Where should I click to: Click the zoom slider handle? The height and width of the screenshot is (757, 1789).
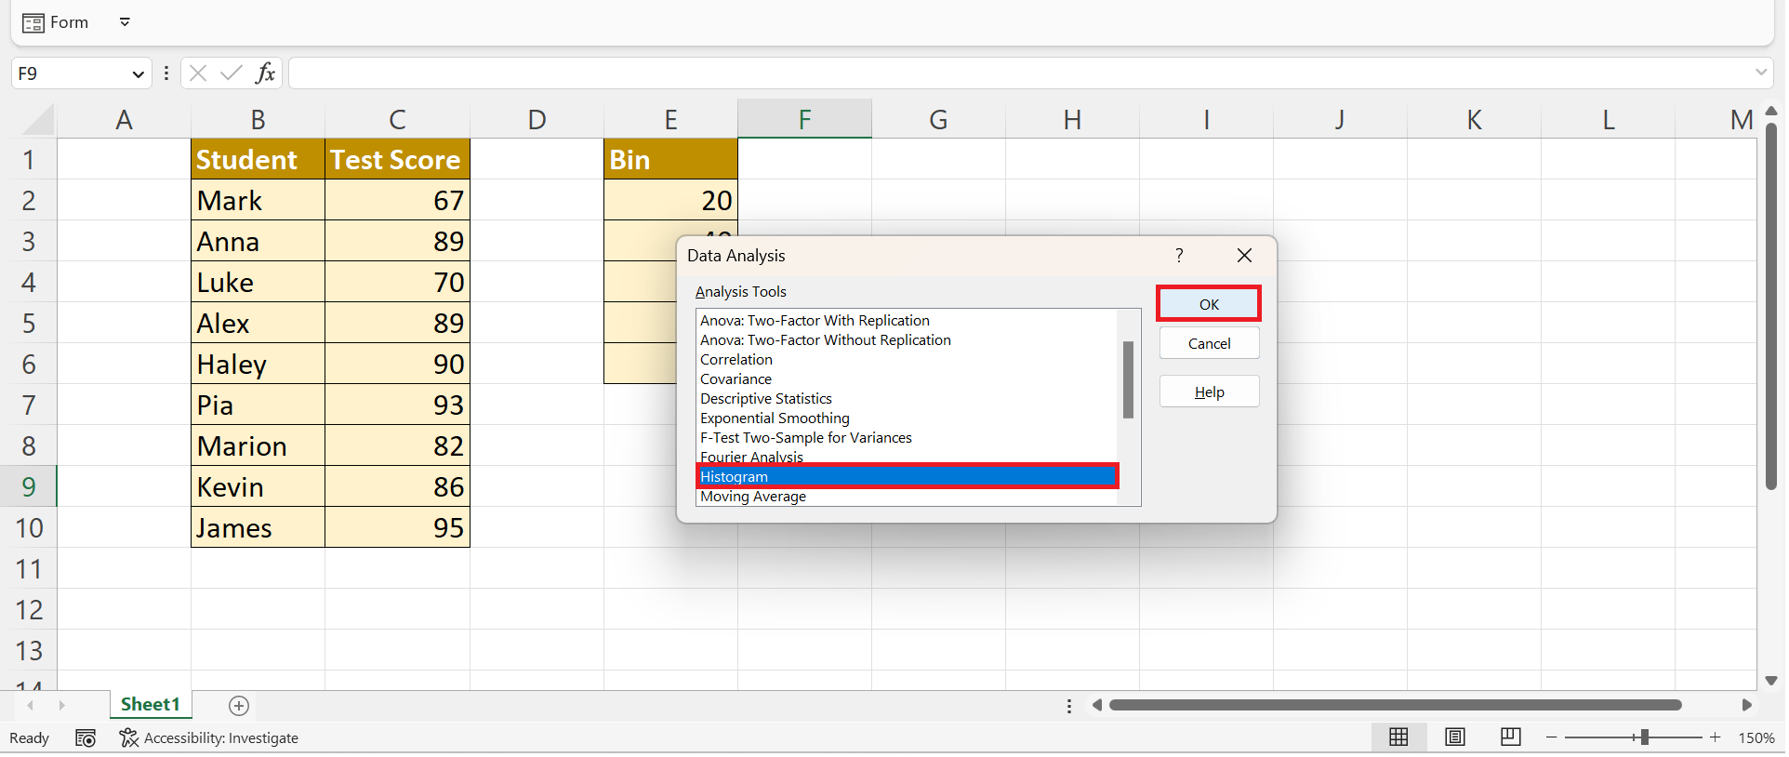(x=1644, y=737)
